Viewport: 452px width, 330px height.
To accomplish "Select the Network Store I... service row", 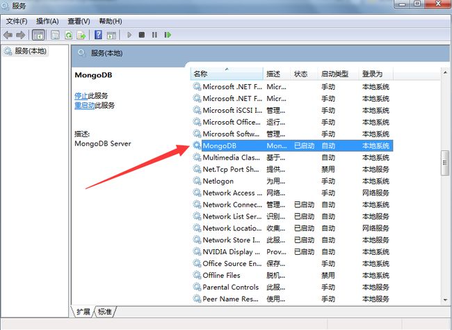I will 291,240.
